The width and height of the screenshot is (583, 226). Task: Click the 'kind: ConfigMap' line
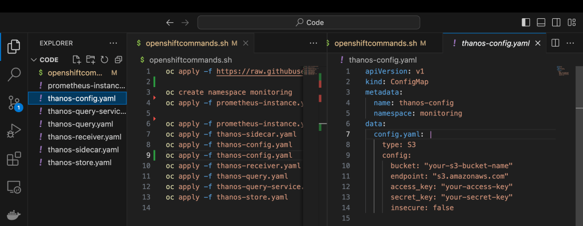pos(397,81)
